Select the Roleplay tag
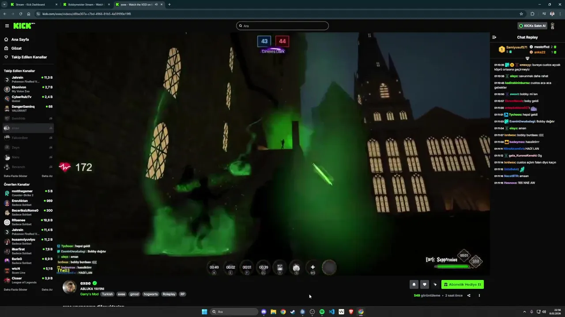The height and width of the screenshot is (317, 565). 169,294
